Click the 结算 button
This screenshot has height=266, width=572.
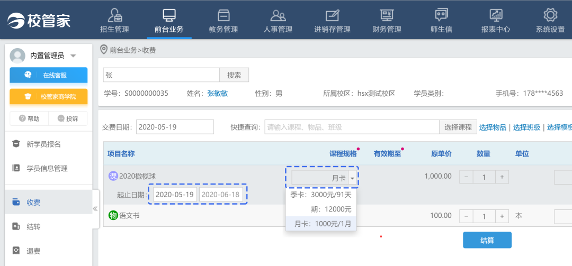click(487, 240)
